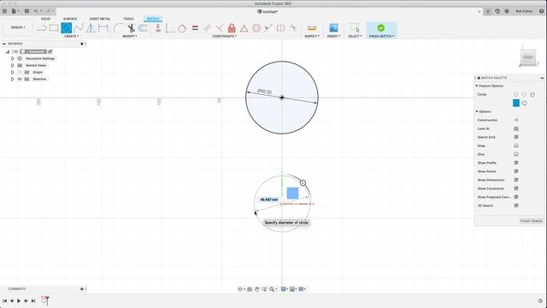Toggle the 3D Sketch checkbox
Screen dimensions: 547x308
516,205
